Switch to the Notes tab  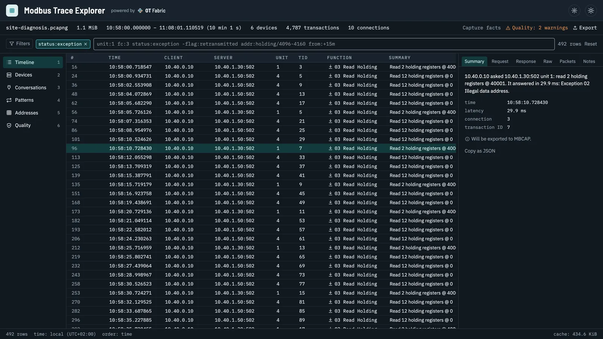click(x=589, y=61)
